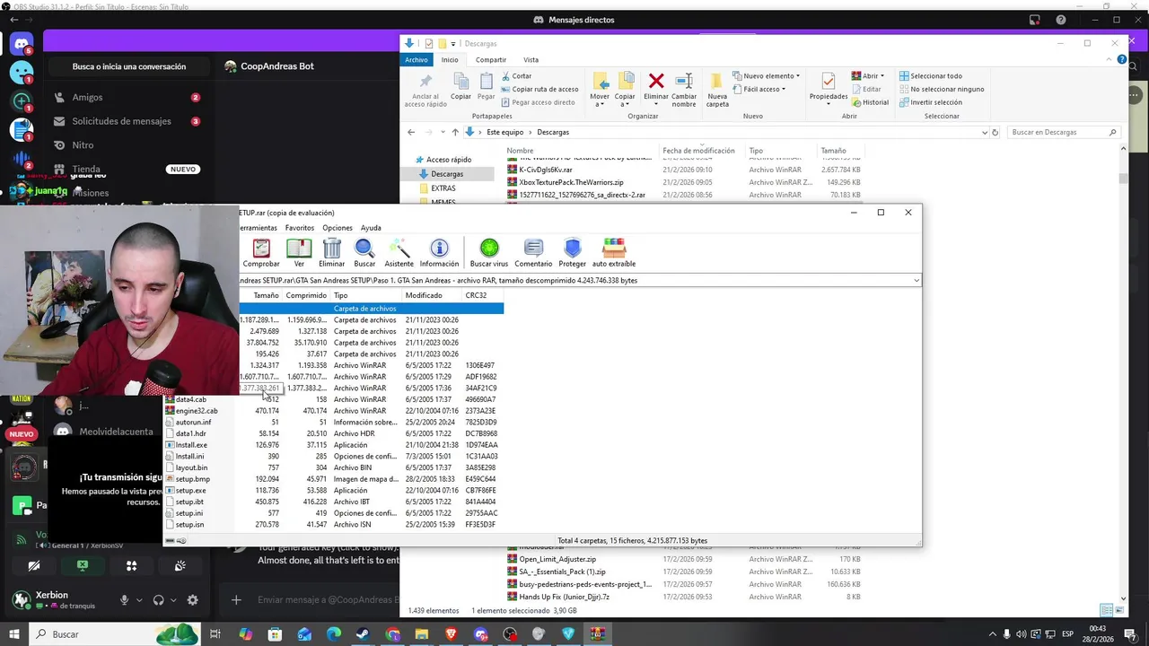Click Invertir selección in Explorer
The height and width of the screenshot is (646, 1149).
[x=930, y=102]
